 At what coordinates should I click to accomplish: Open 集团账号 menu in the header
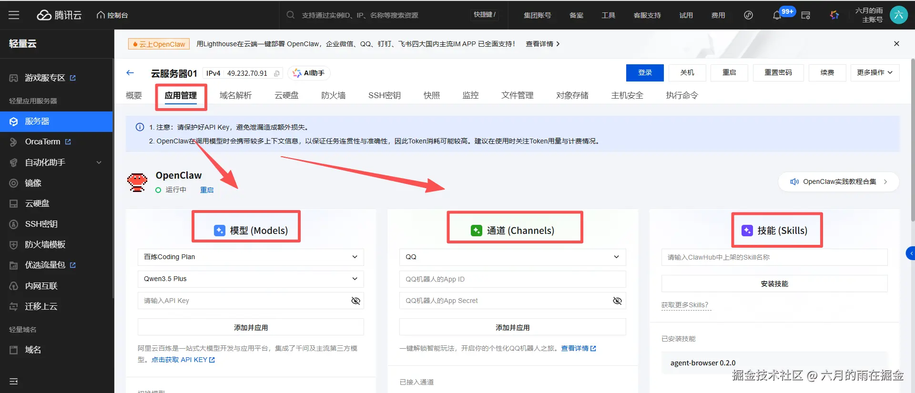(x=537, y=15)
